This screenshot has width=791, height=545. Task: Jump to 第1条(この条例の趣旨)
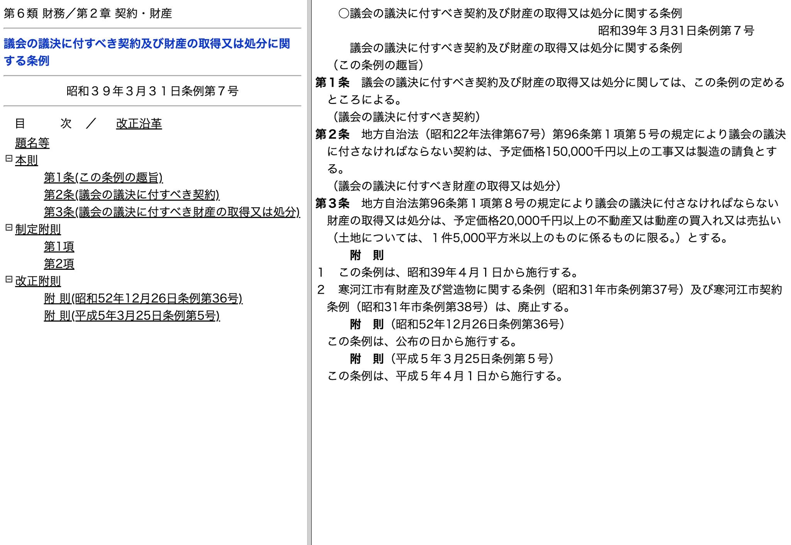tap(103, 178)
